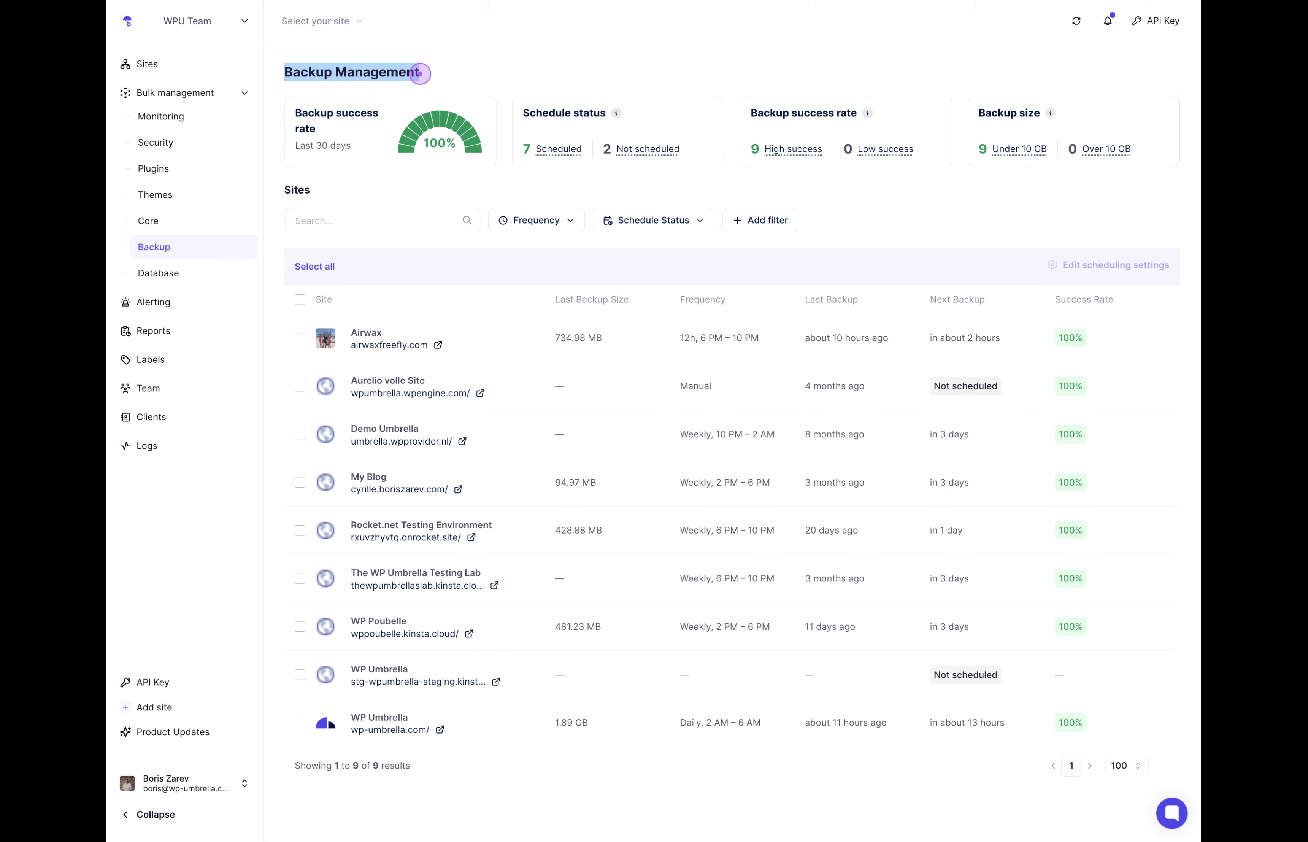Screen dimensions: 1308x842
Task: Open cyrille.boriszarev.com external link icon
Action: (458, 489)
